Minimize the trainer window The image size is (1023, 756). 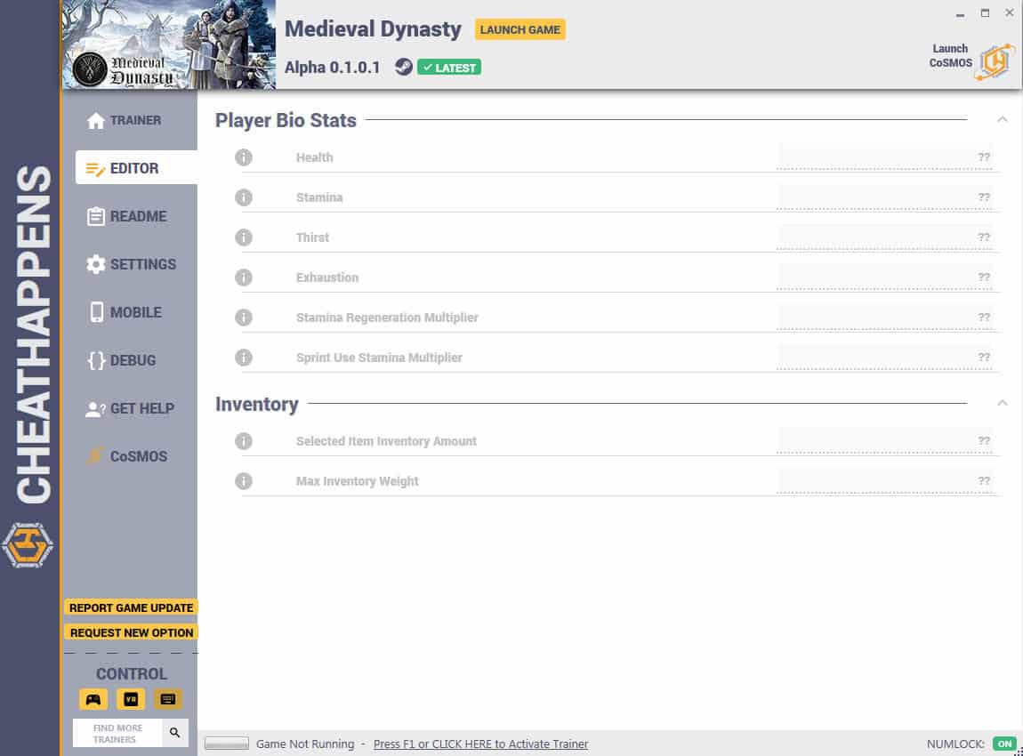[x=960, y=13]
